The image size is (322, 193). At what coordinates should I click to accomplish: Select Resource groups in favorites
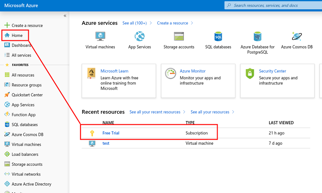click(26, 85)
